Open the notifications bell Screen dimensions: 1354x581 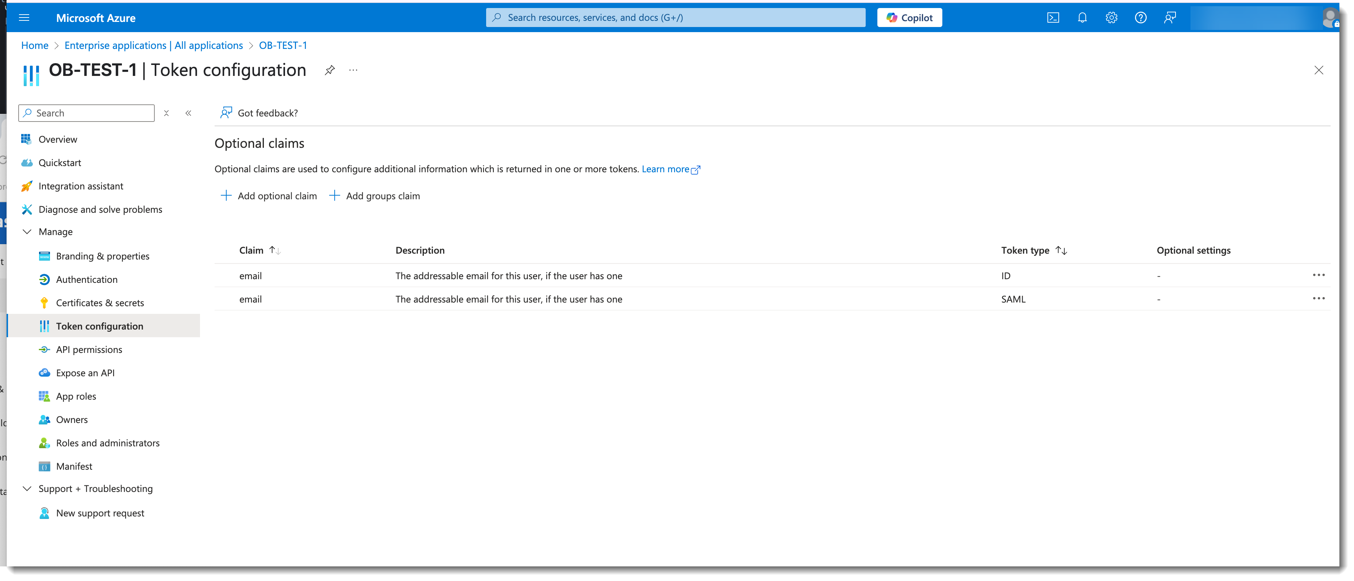[x=1082, y=18]
